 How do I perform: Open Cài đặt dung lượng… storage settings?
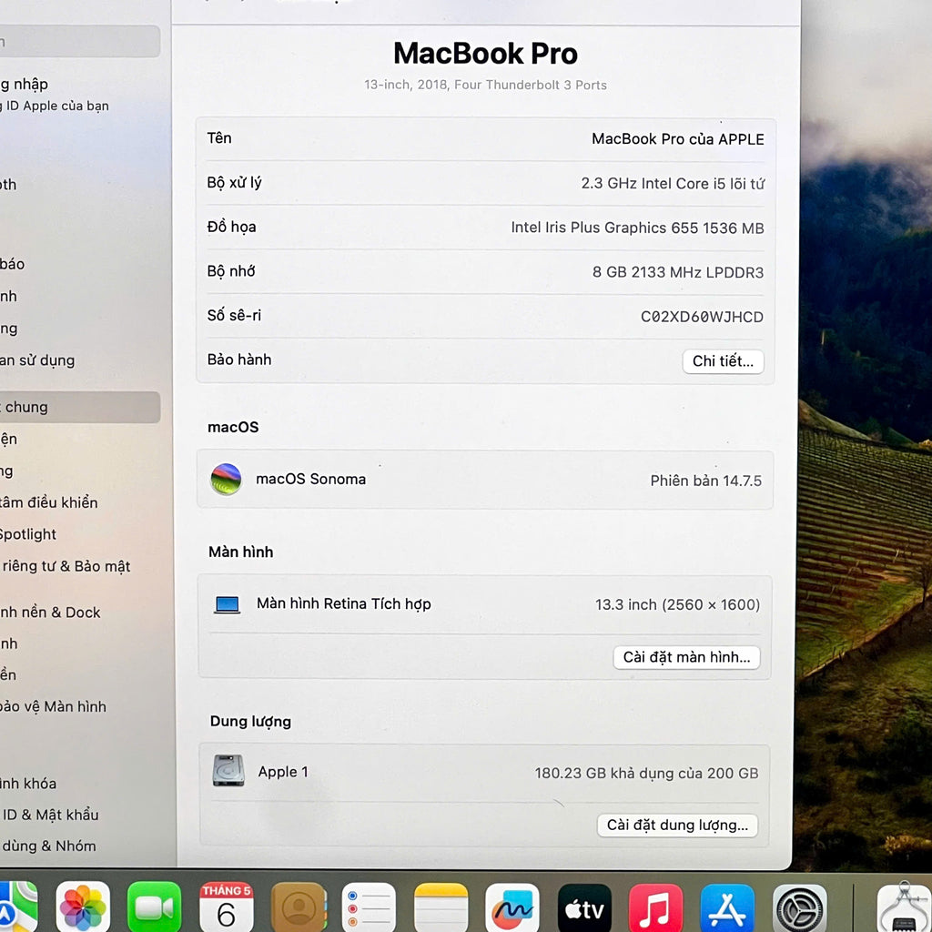(677, 826)
